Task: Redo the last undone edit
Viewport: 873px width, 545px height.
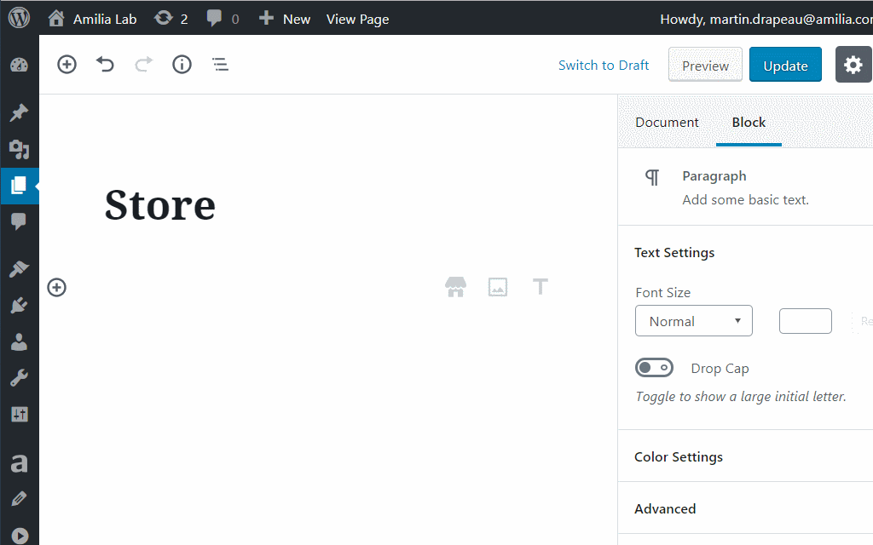Action: coord(143,65)
